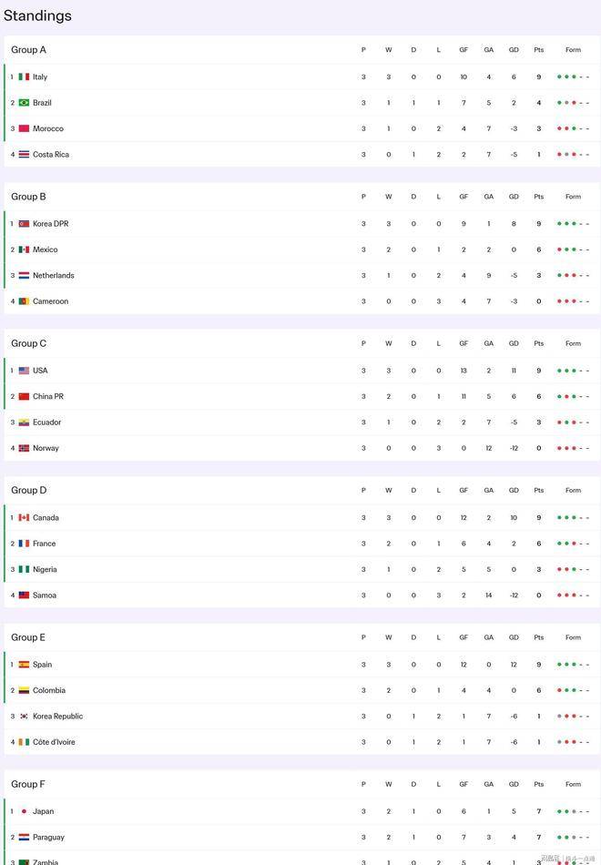Click the Japan flag icon

tap(24, 811)
